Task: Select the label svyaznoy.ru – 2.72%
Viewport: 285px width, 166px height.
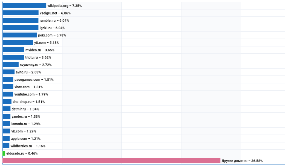Action: (36, 65)
